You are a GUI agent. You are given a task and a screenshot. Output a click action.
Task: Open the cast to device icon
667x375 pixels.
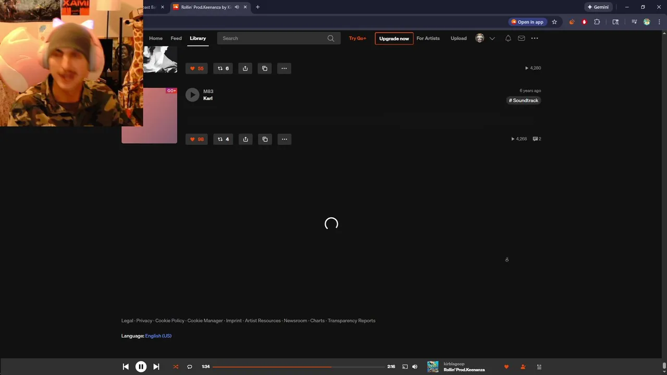(x=405, y=367)
